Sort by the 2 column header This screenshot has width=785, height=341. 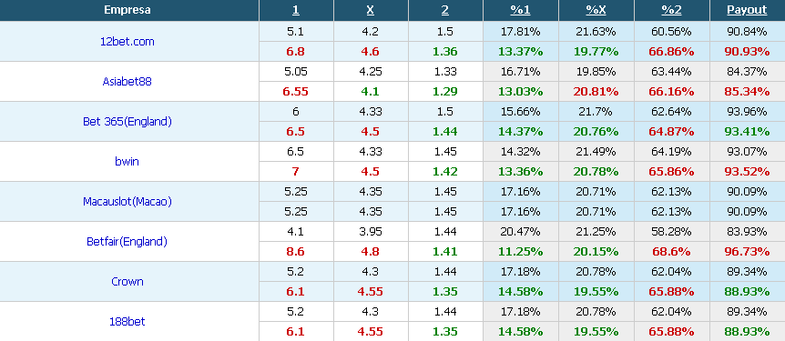coord(445,10)
